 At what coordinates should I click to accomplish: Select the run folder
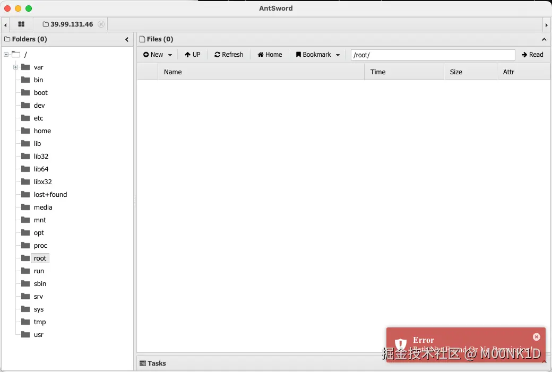click(39, 271)
